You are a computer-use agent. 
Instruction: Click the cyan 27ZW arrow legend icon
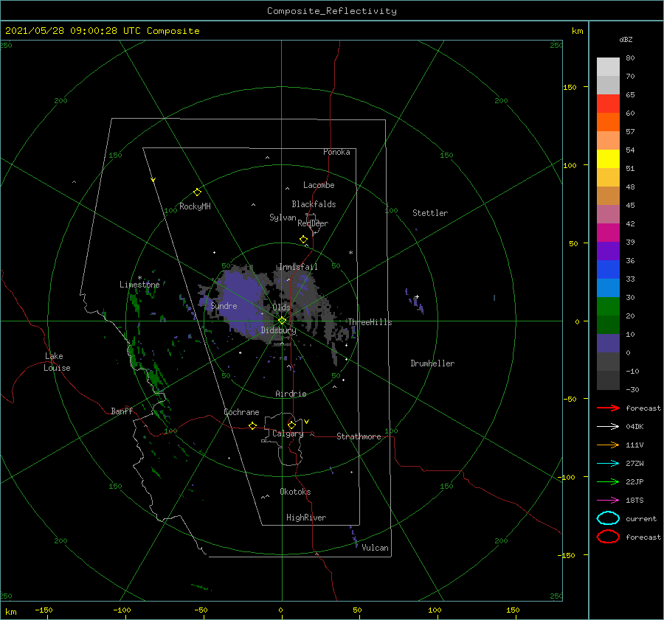pyautogui.click(x=608, y=464)
